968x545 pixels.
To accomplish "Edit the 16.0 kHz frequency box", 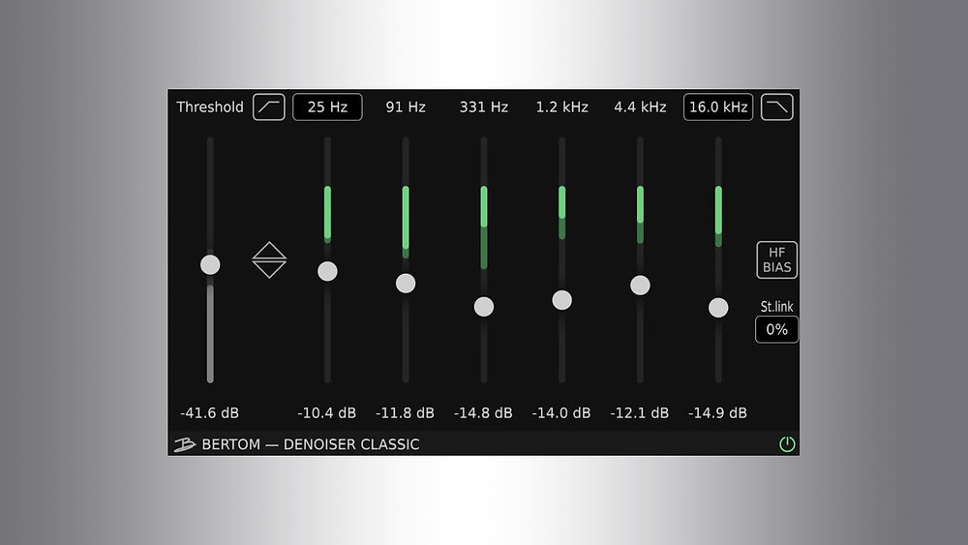I will 718,106.
